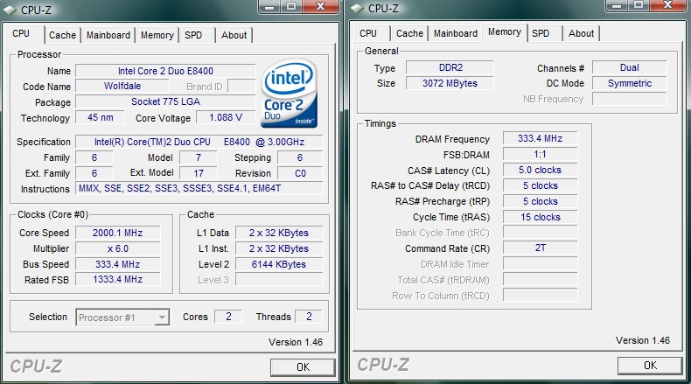Click the empty NB Frequency field

tap(630, 99)
